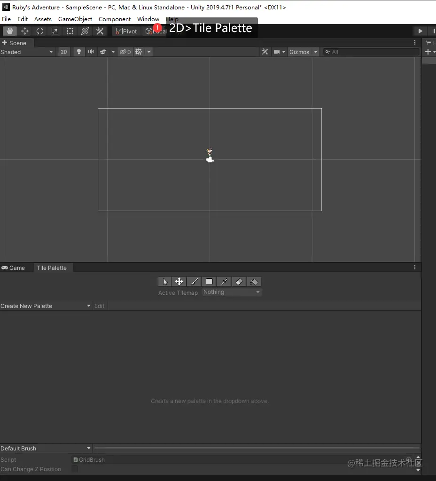Open Default Brush dropdown

(46, 449)
